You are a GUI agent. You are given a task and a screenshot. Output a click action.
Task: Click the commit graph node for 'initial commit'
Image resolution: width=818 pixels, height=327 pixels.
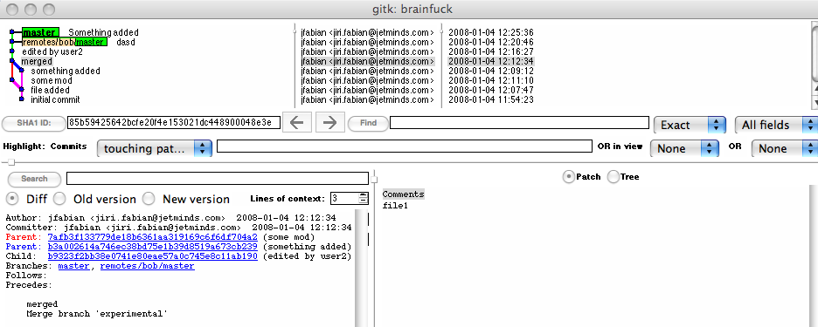[21, 99]
